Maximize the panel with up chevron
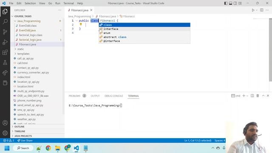The image size is (272, 153). [263, 96]
